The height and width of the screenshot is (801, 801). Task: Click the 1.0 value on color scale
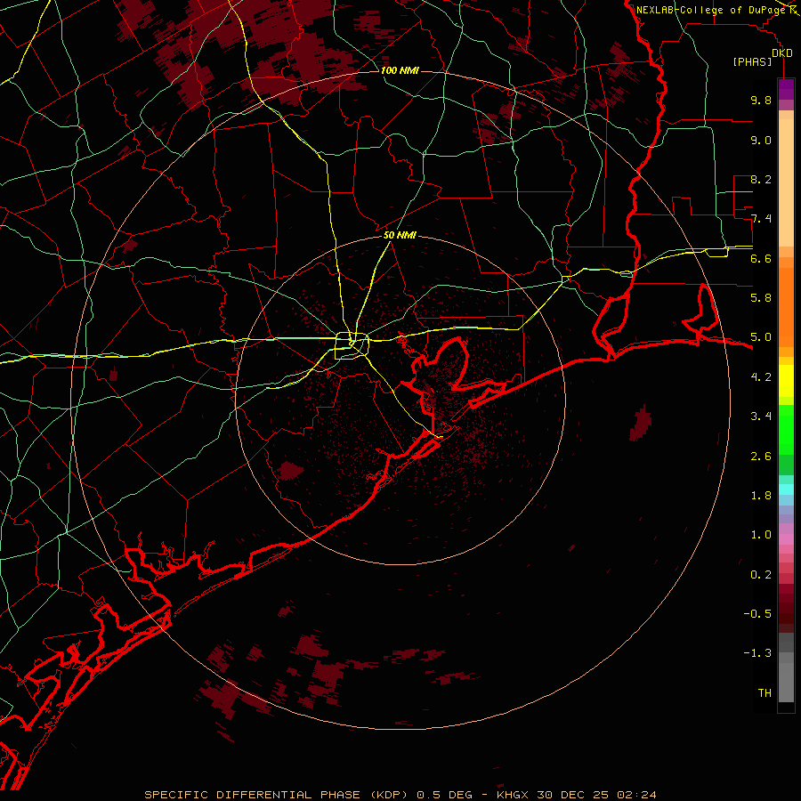coord(761,535)
